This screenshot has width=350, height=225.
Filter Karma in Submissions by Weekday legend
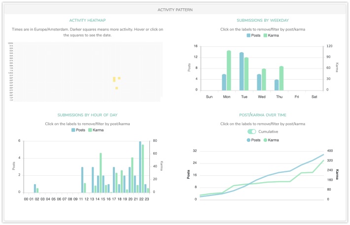[x=271, y=35]
